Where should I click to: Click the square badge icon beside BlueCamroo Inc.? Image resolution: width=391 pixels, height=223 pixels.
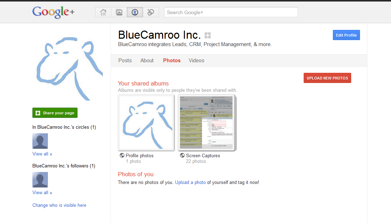click(x=207, y=35)
